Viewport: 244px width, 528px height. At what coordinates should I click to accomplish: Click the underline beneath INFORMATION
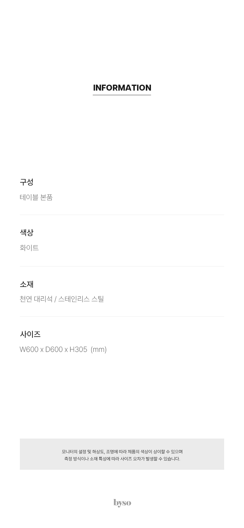(x=122, y=95)
